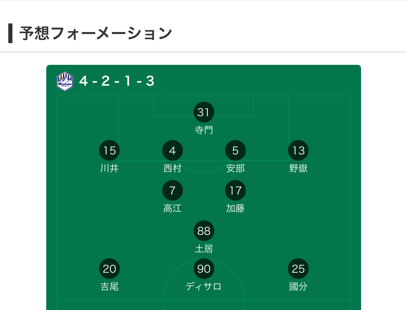This screenshot has width=407, height=310.
Task: Click the 予想フォーメーション heading
Action: tap(96, 33)
